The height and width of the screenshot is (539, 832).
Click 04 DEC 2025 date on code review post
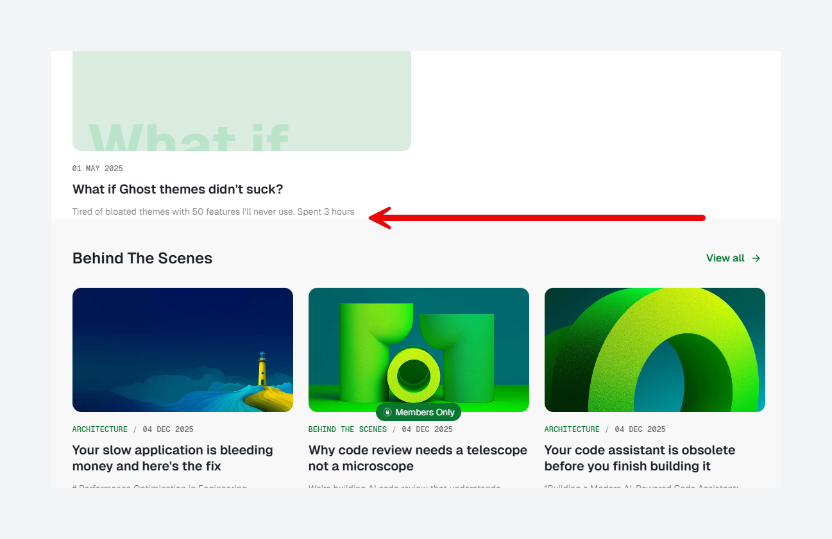[x=427, y=429]
